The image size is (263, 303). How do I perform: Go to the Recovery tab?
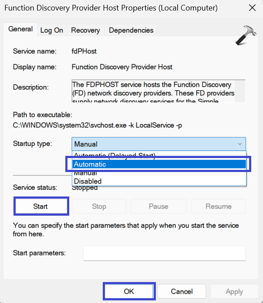(x=85, y=30)
